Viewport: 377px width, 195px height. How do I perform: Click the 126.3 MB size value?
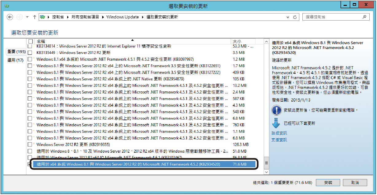241,145
